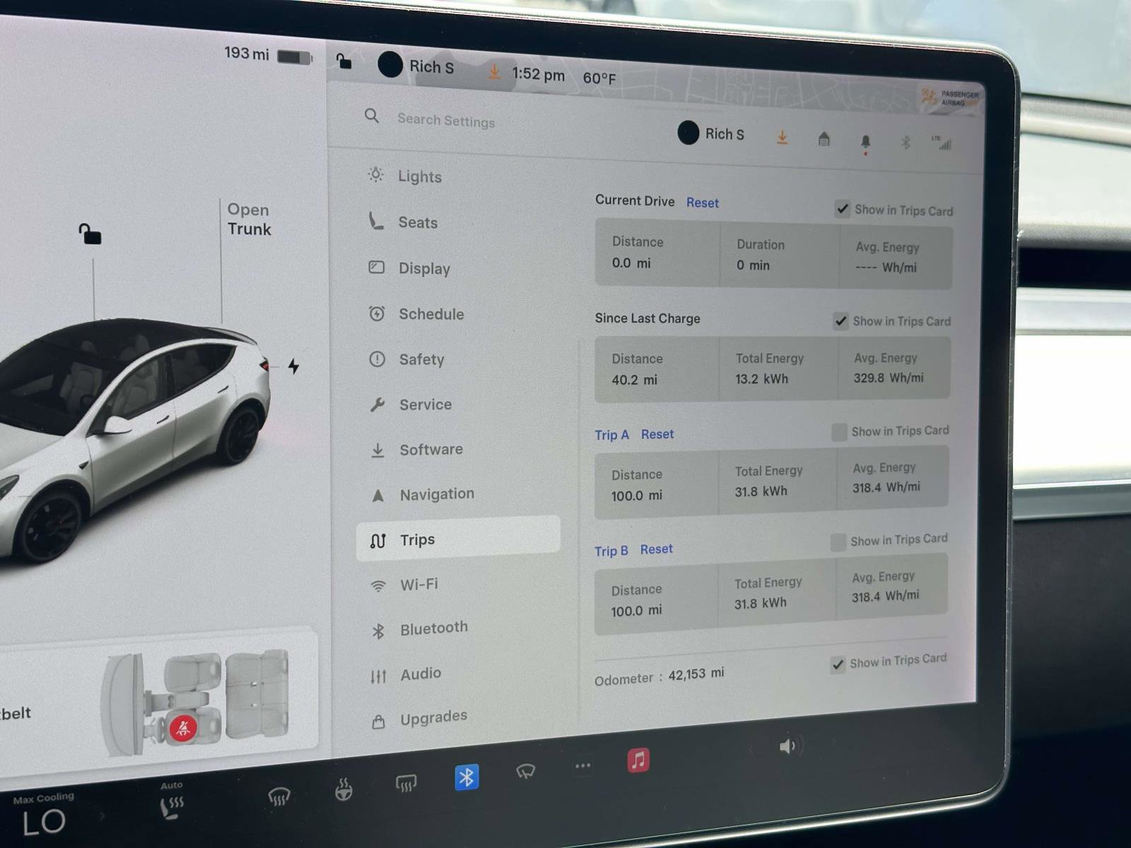Rename via Trip A label
1131x848 pixels.
(611, 435)
